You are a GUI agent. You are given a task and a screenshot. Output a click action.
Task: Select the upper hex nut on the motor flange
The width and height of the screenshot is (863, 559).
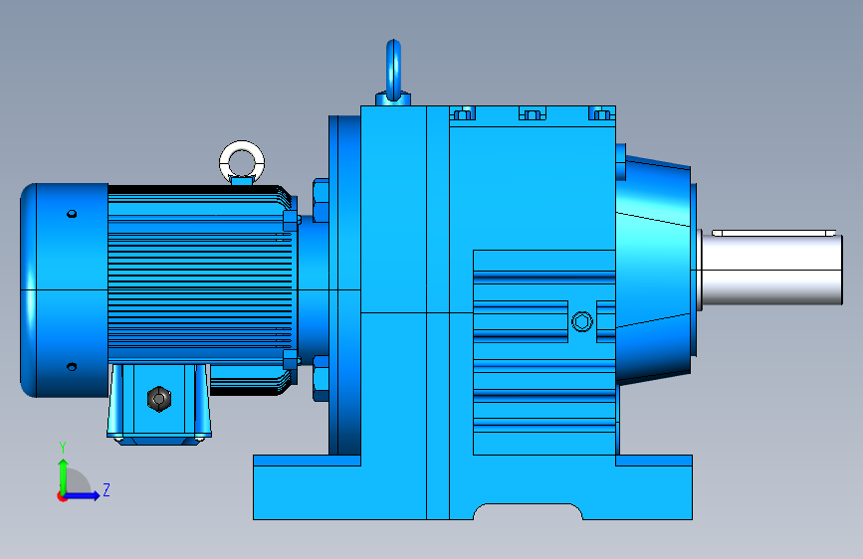point(321,200)
